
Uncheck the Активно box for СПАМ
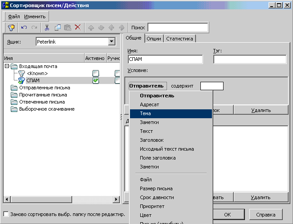(x=95, y=80)
